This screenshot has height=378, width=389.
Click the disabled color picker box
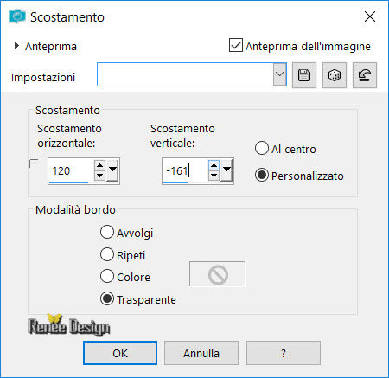pyautogui.click(x=217, y=274)
